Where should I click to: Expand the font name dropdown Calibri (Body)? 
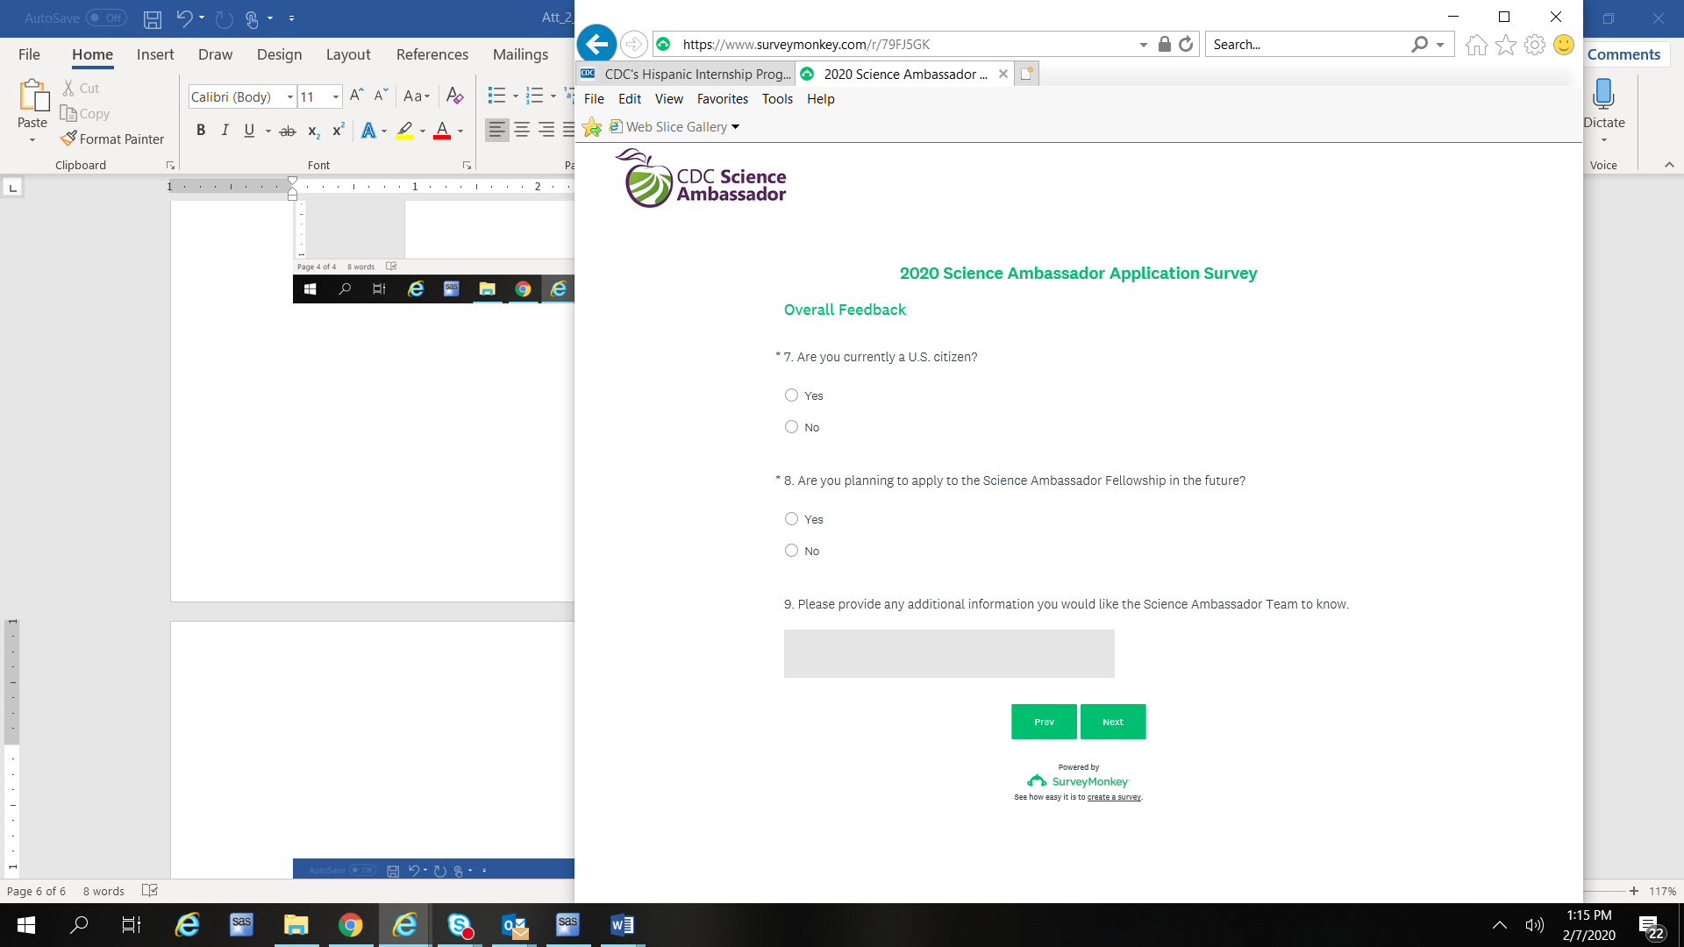290,97
